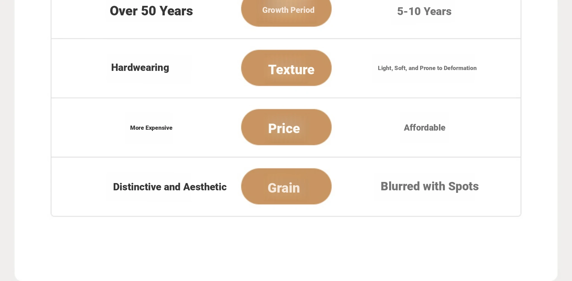This screenshot has width=572, height=281.
Task: Click the "5-10 Years" value
Action: (x=424, y=11)
